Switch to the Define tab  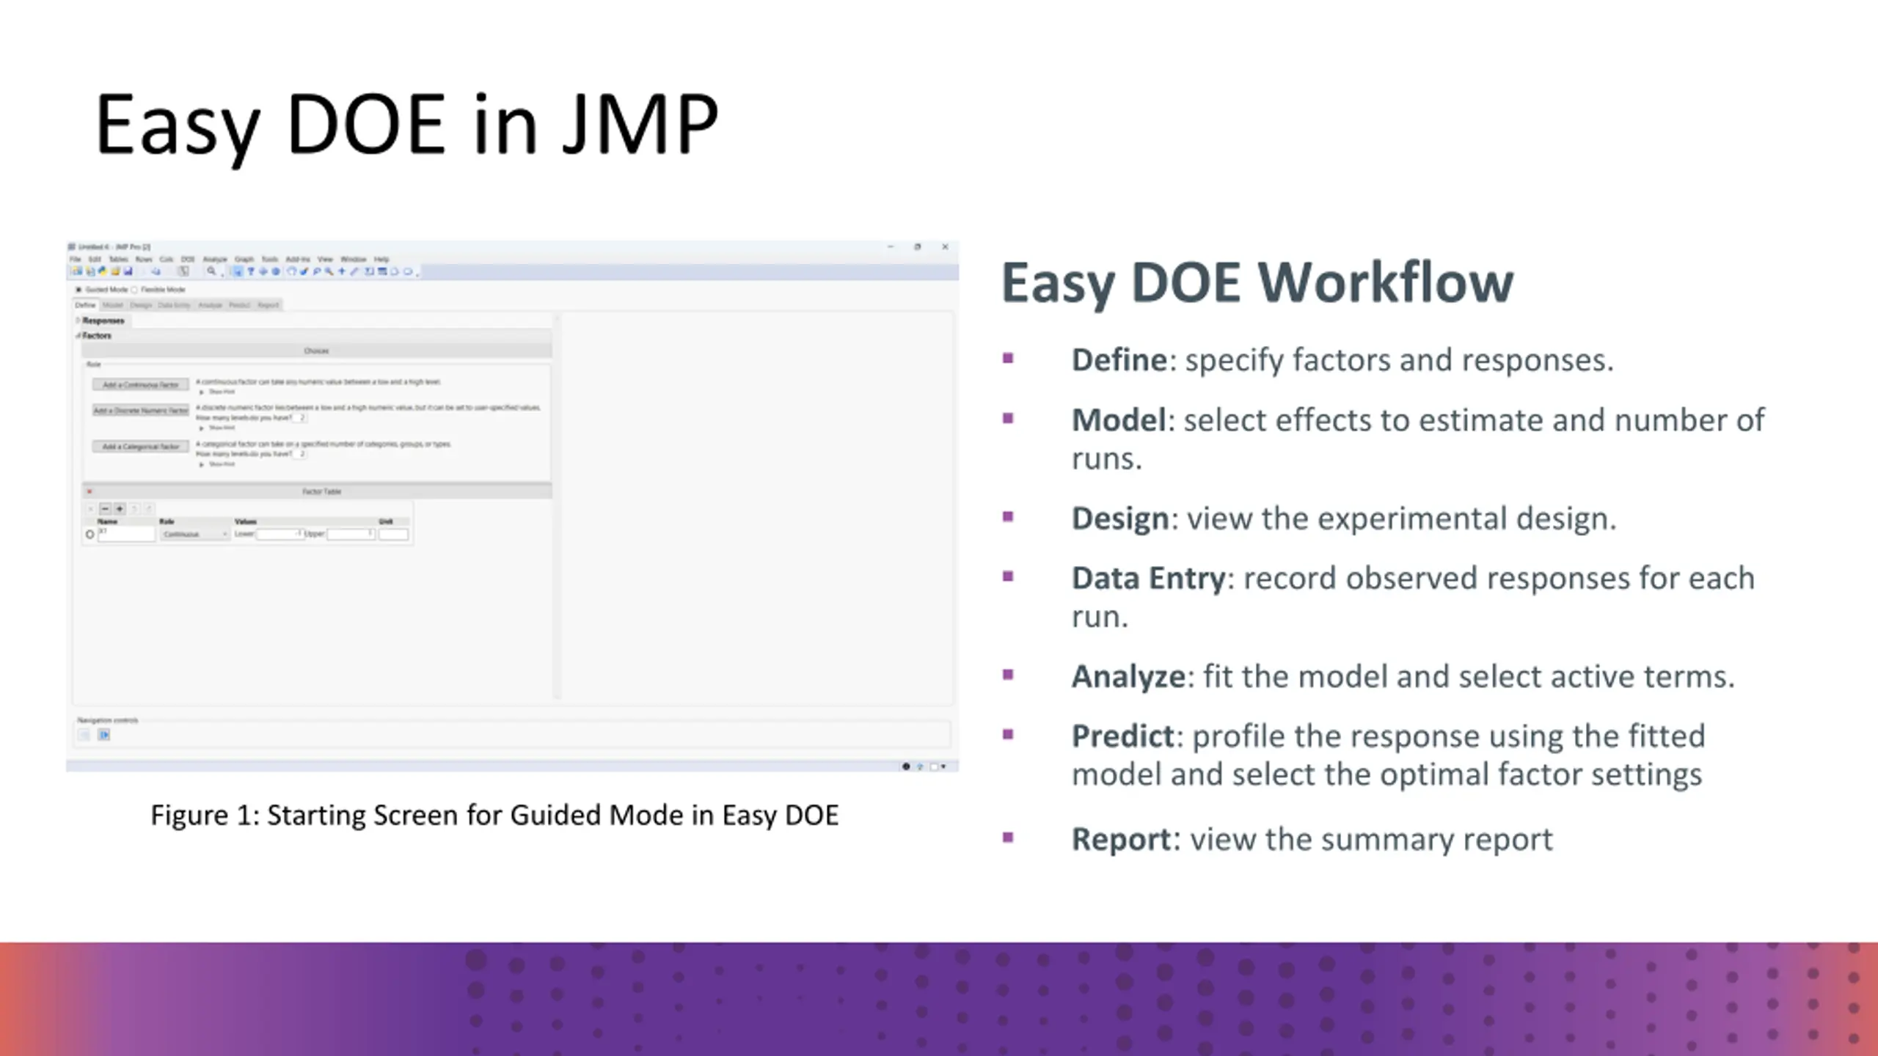[x=85, y=305]
